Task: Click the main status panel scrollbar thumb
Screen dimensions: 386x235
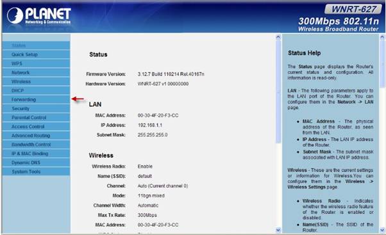Action: [x=278, y=92]
